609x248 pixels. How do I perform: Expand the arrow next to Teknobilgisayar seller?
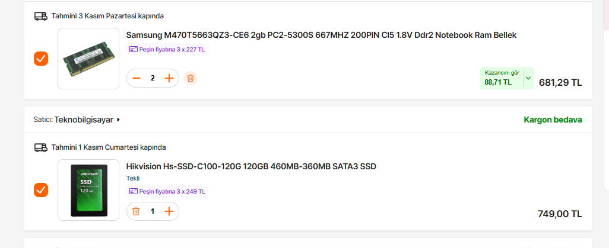tap(119, 120)
